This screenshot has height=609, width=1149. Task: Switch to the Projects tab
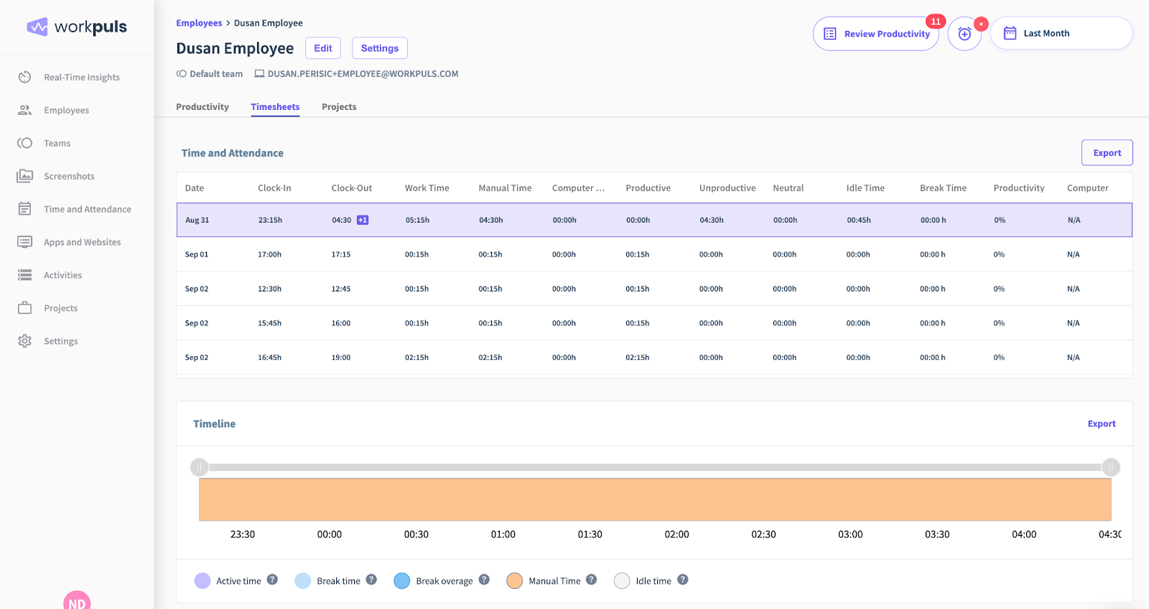pyautogui.click(x=339, y=107)
